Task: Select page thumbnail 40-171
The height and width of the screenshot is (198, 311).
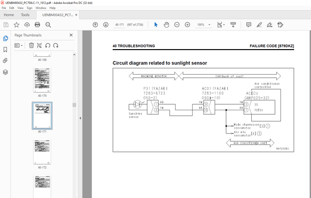Action: pos(42,116)
